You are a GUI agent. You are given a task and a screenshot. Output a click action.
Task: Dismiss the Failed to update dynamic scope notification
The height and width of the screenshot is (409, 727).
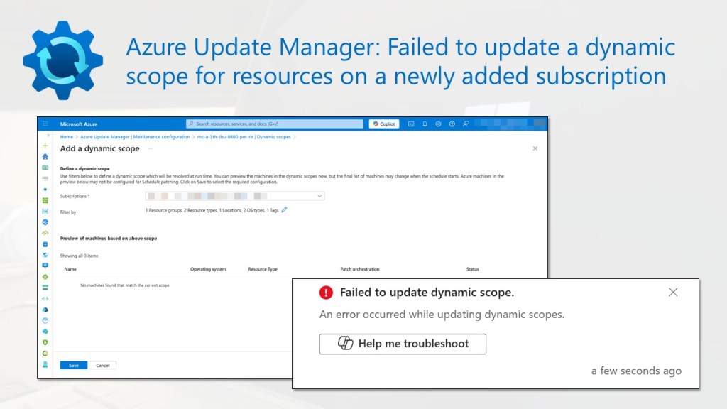point(673,293)
